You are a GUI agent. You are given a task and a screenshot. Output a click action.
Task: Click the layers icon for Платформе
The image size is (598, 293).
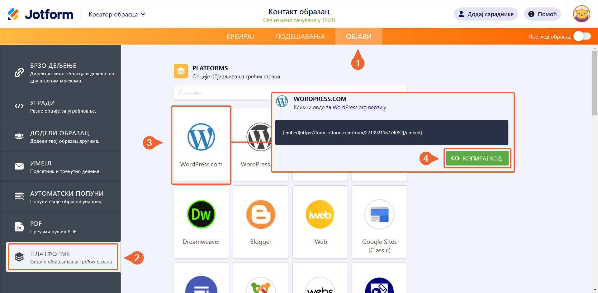click(x=19, y=257)
